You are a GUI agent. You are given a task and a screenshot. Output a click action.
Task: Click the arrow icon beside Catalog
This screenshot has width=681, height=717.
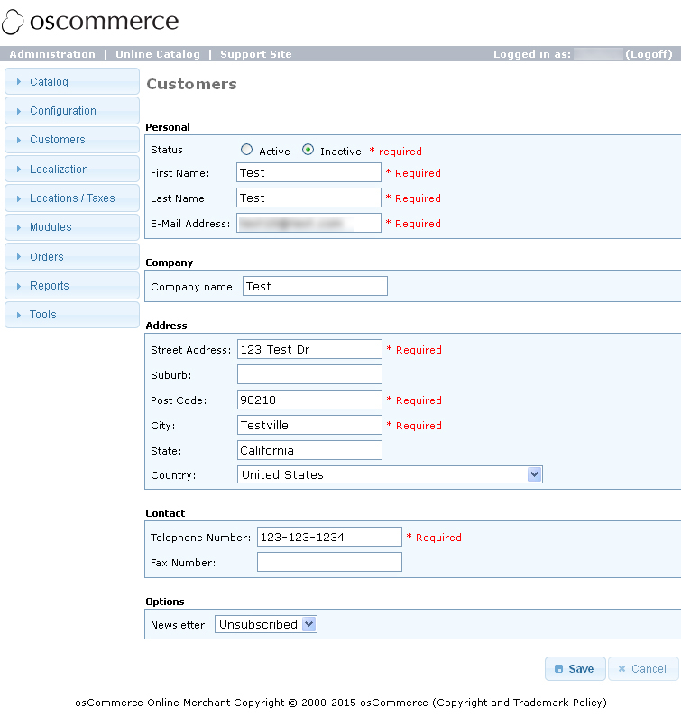click(19, 82)
